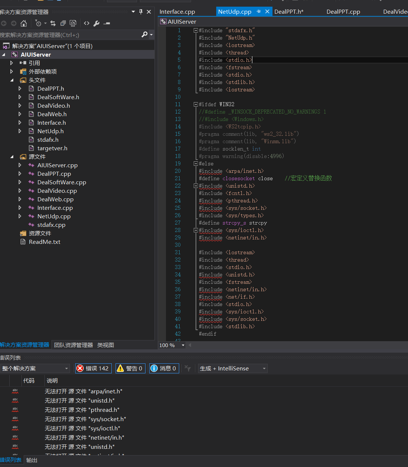This screenshot has height=467, width=408.
Task: Click the 引用 references icon
Action: point(23,63)
